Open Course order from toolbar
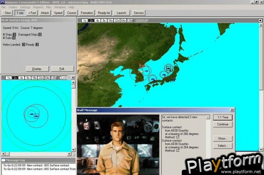 pyautogui.click(x=71, y=13)
